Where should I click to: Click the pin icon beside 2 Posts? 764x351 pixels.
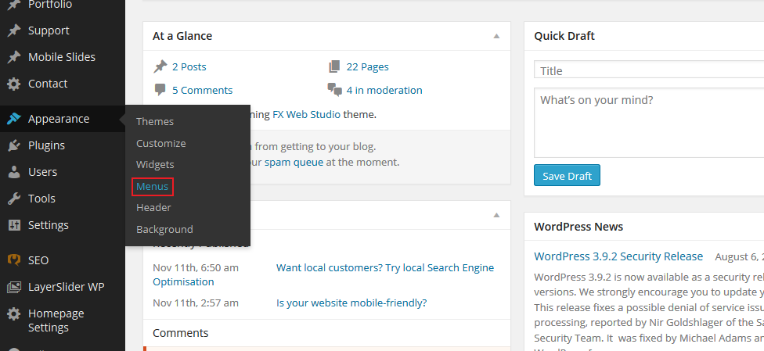click(160, 66)
